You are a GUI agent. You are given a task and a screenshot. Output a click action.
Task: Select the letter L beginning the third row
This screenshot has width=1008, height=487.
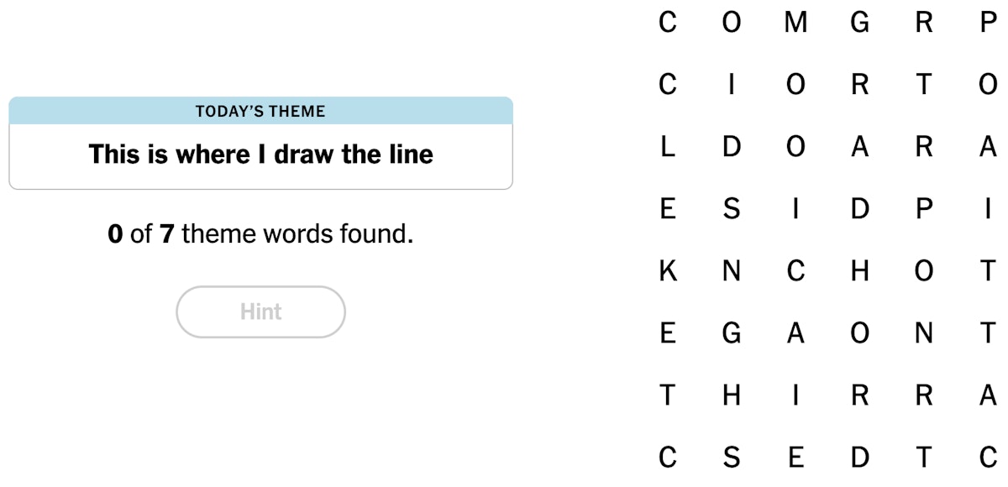pyautogui.click(x=668, y=147)
